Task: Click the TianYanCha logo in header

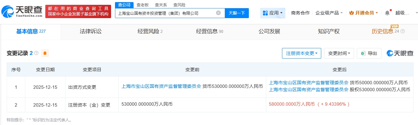Action: pyautogui.click(x=22, y=11)
